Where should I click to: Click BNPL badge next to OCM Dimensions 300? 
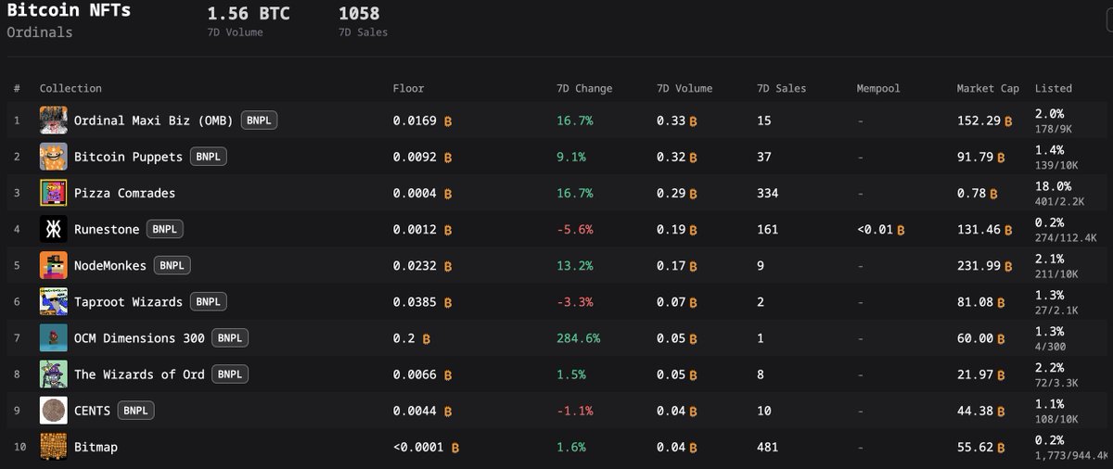coord(230,337)
